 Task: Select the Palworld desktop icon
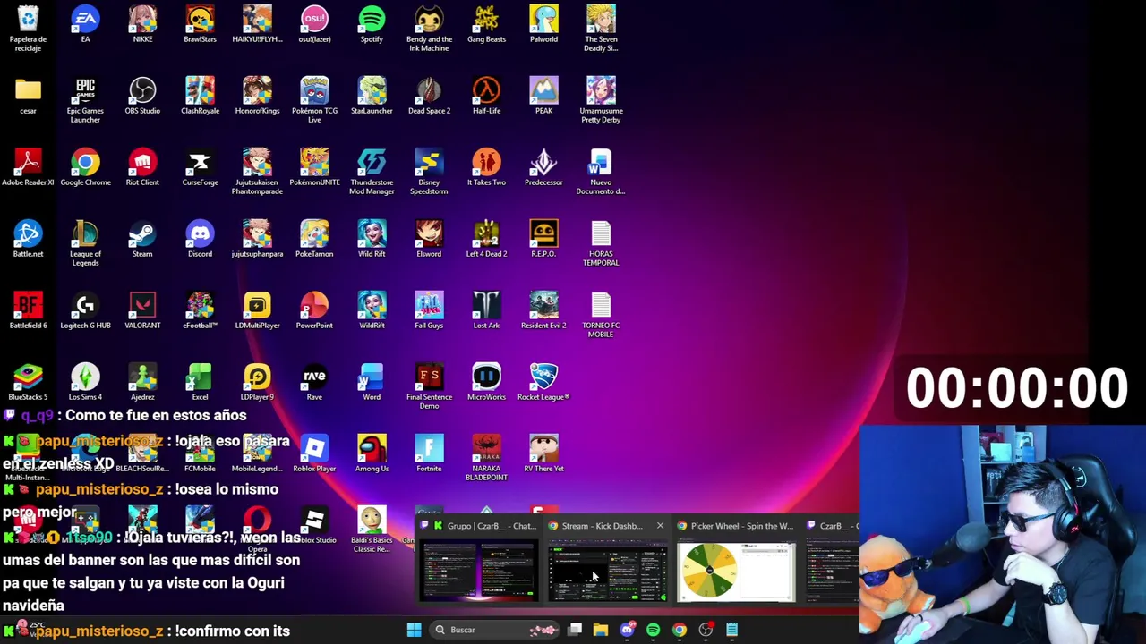[x=543, y=24]
